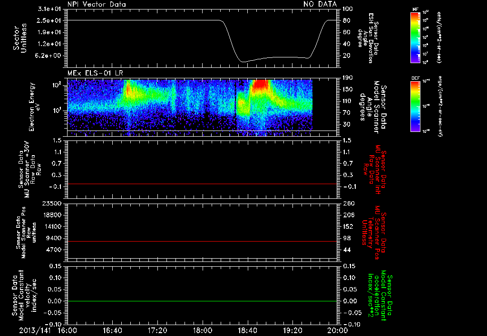Click the DEF color bar gradient
This screenshot has width=487, height=336.
tap(415, 106)
